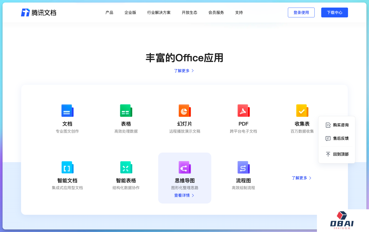
Task: Expand the 支持 navigation menu
Action: click(239, 13)
